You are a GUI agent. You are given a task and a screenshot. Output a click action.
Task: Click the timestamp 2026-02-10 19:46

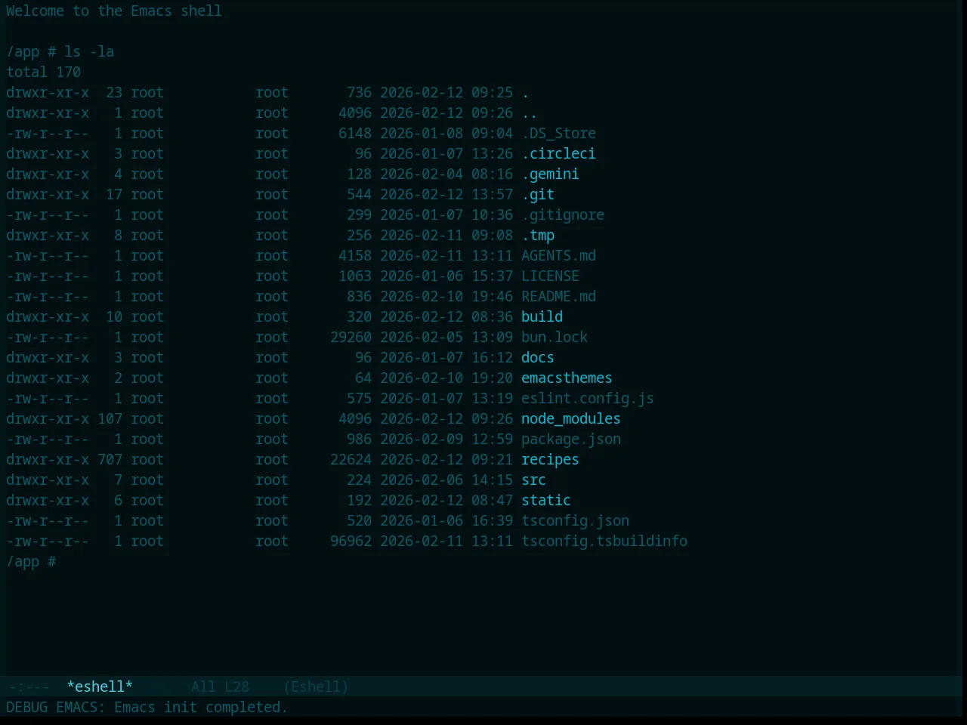[x=446, y=296]
